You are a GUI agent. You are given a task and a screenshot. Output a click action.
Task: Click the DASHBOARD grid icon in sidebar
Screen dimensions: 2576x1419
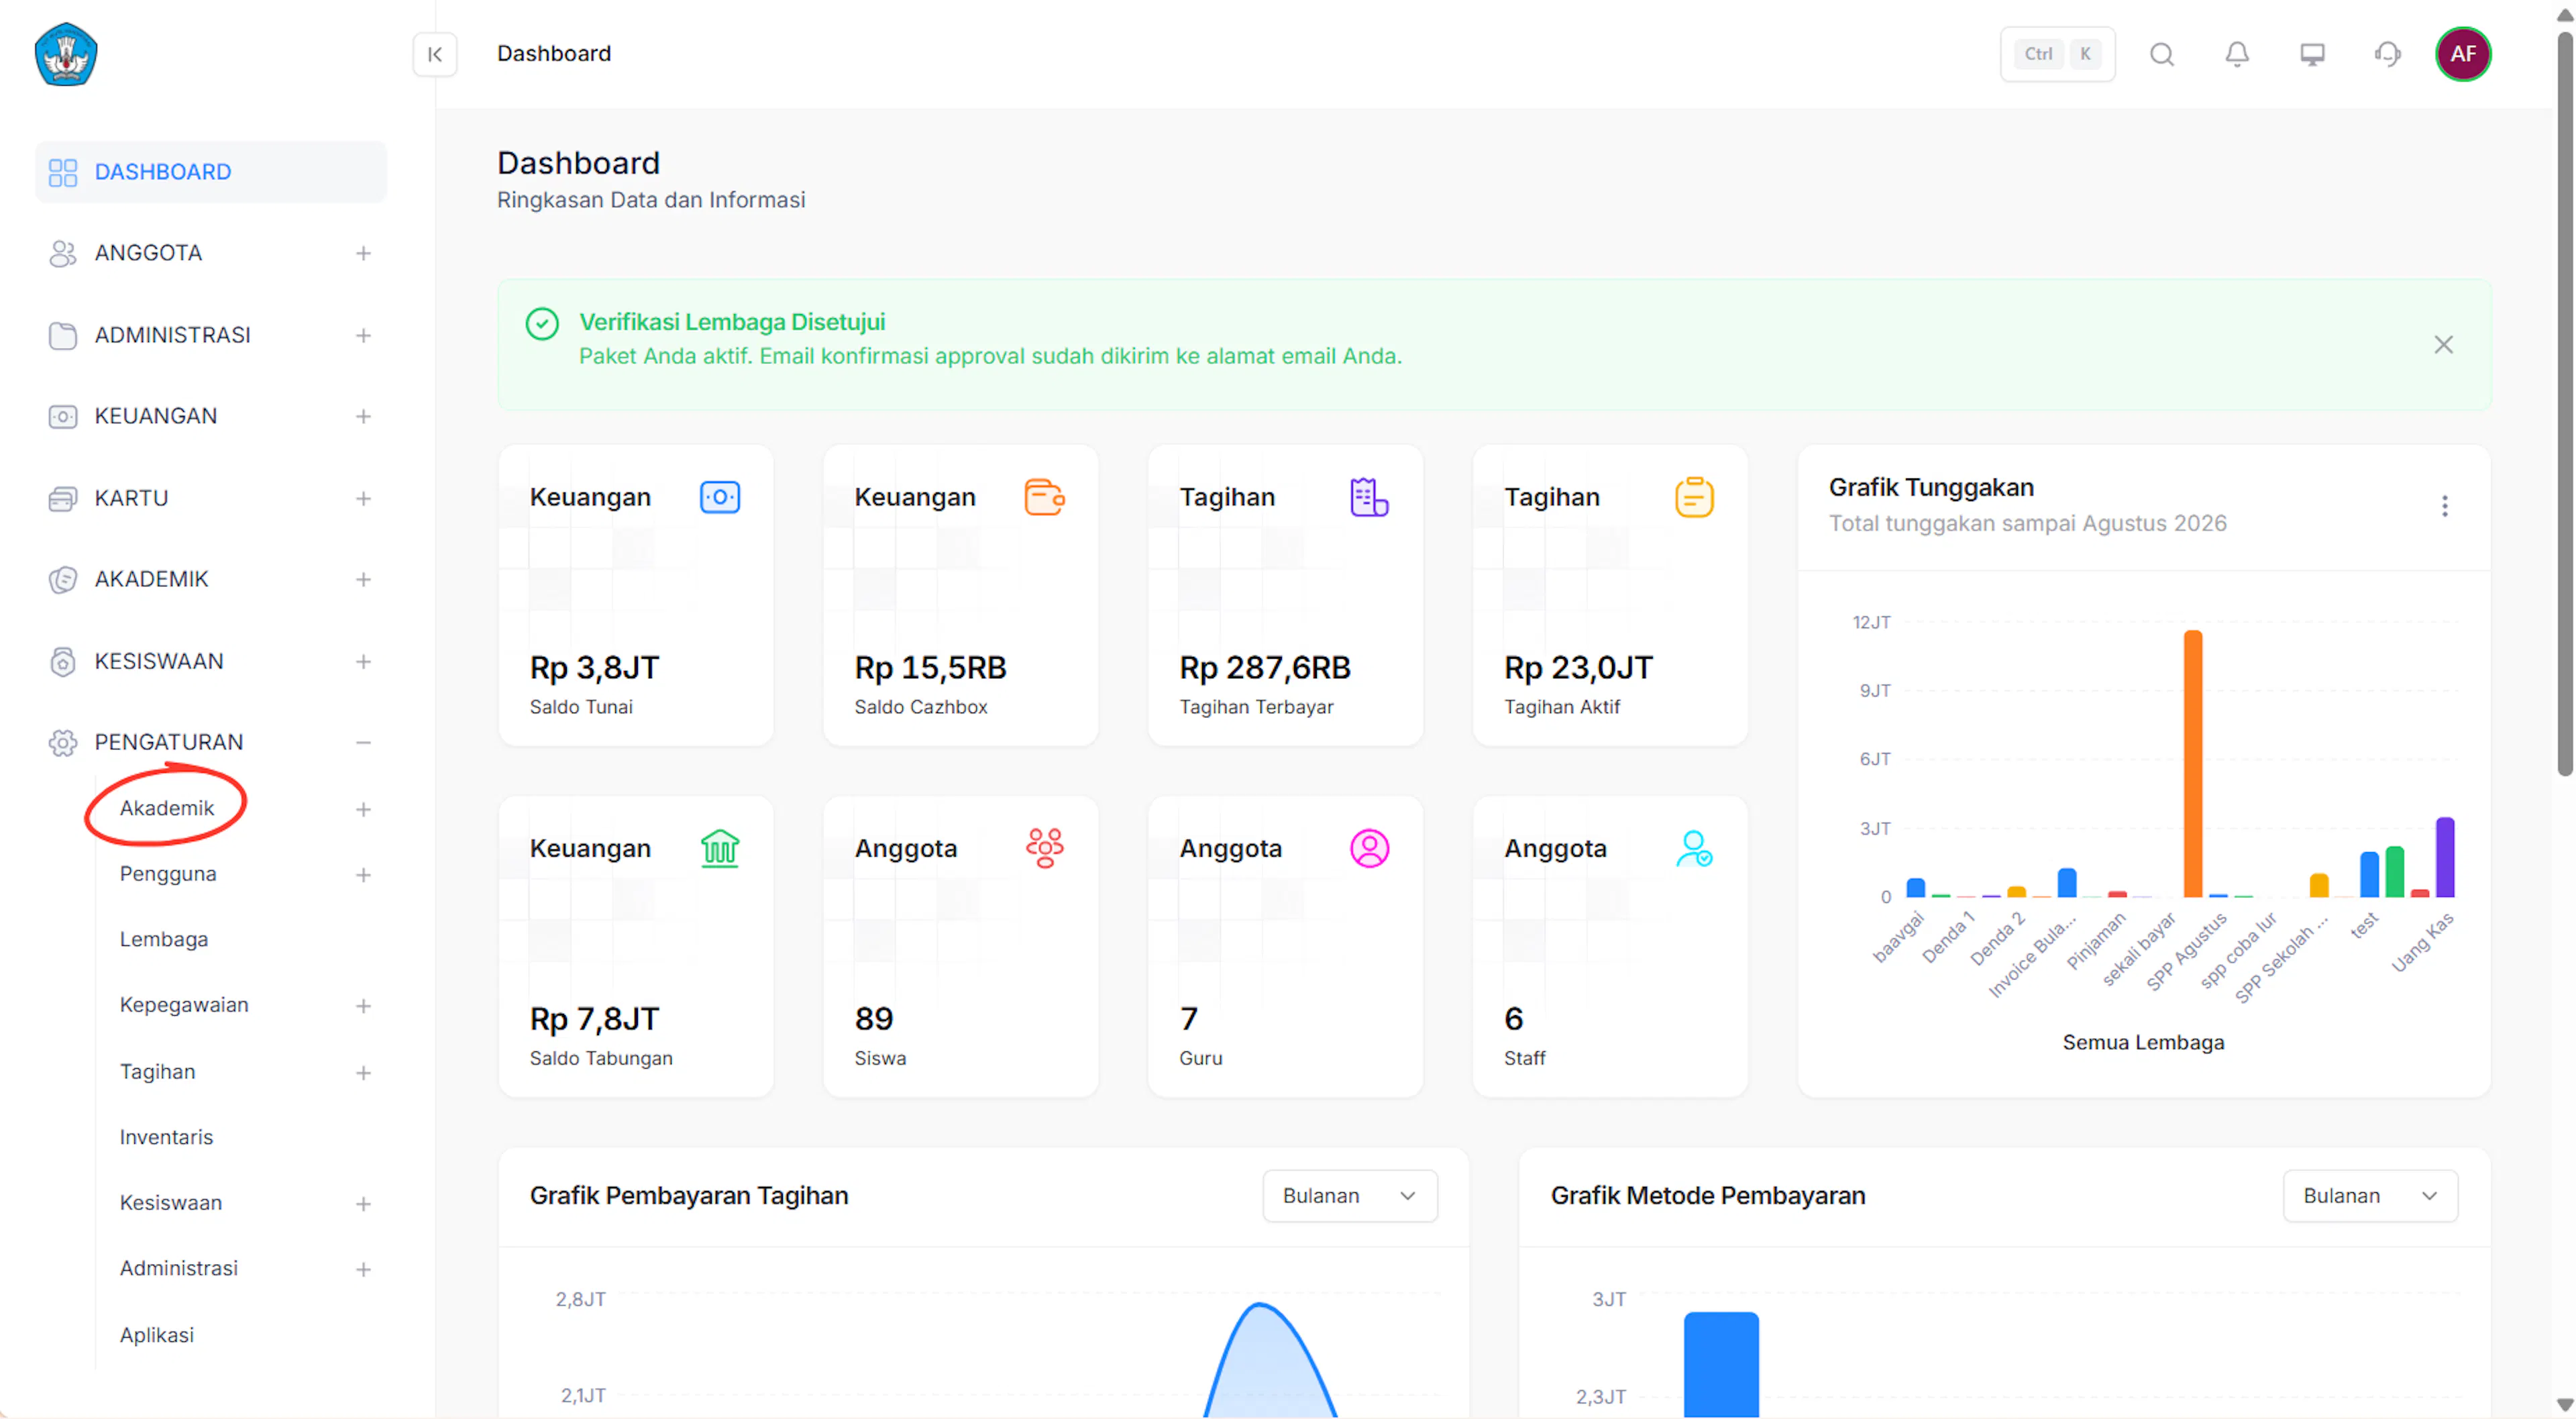[x=63, y=172]
